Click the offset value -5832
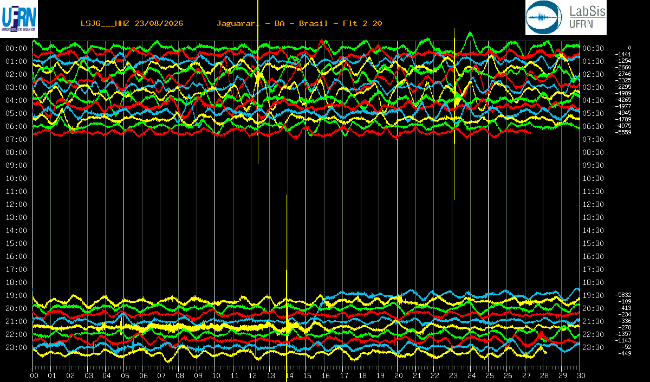The width and height of the screenshot is (650, 382). click(x=623, y=295)
